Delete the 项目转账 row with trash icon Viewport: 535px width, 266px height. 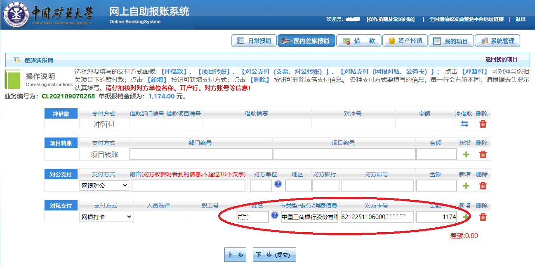click(x=483, y=154)
